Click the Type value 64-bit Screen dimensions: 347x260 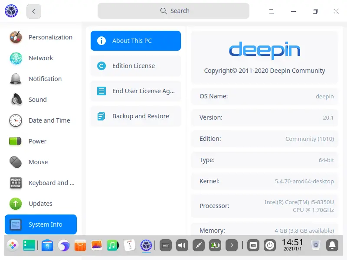pos(326,160)
